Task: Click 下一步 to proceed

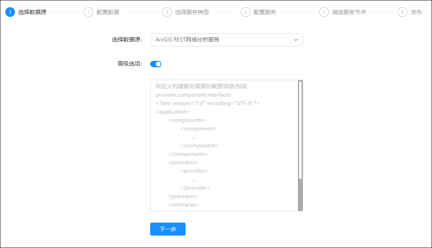Action: pos(167,229)
